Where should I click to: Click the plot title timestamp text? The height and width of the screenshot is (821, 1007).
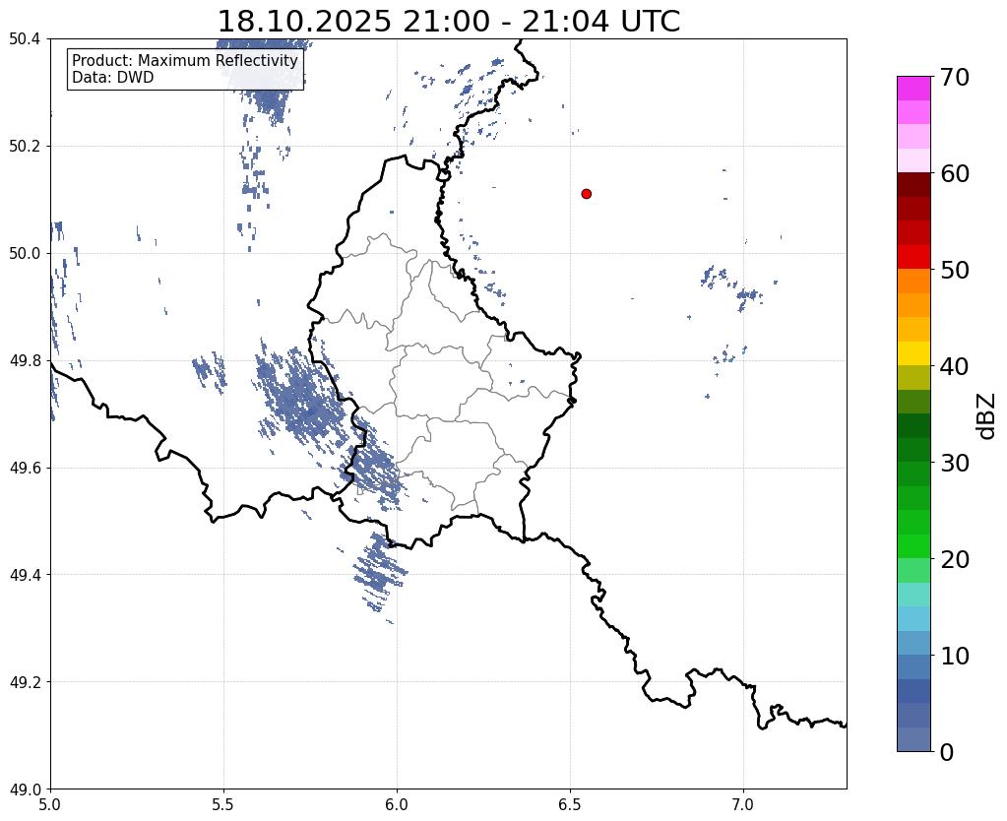tap(449, 21)
